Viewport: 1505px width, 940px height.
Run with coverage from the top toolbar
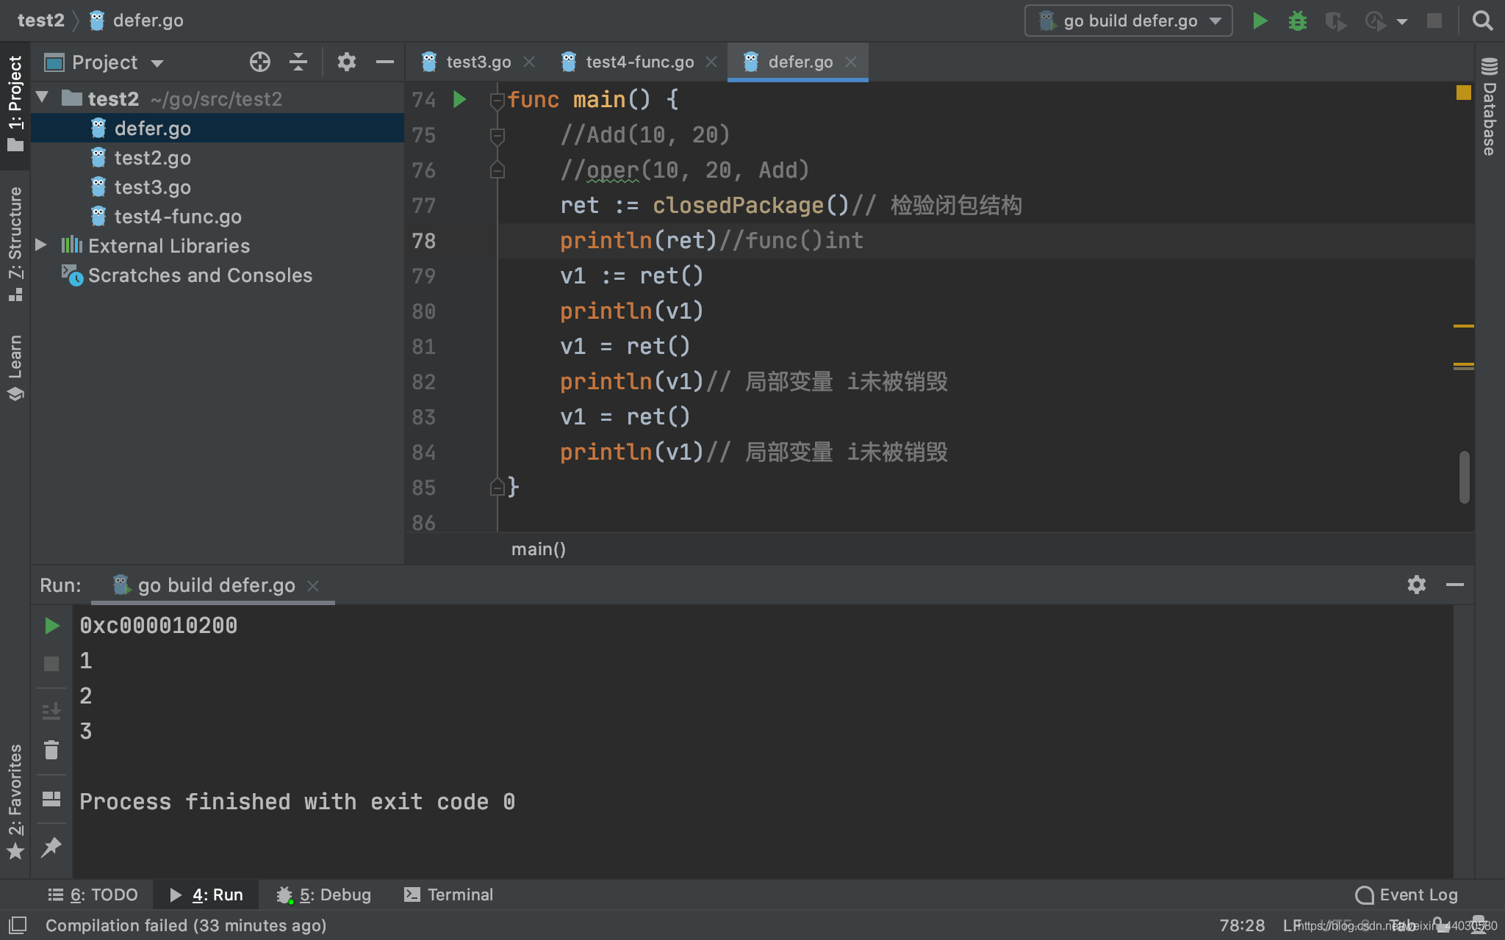1336,21
